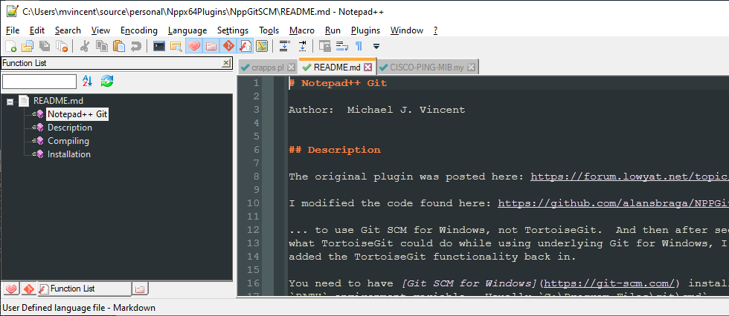Toggle the Function List toolbar button
The image size is (729, 316).
[245, 46]
